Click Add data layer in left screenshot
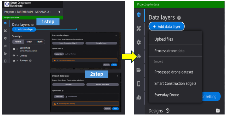The height and width of the screenshot is (115, 227). (24, 29)
